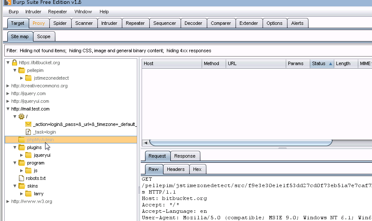This screenshot has height=221, width=372.
Task: Collapse the skins folder node
Action: click(15, 186)
